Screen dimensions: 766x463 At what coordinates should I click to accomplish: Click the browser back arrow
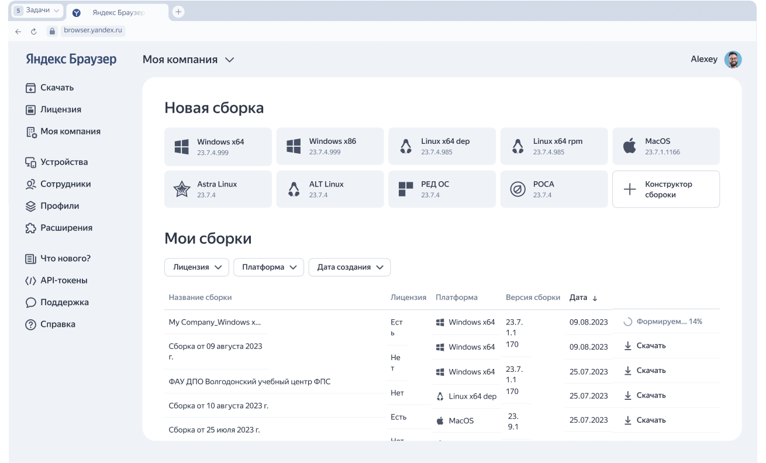(x=18, y=32)
